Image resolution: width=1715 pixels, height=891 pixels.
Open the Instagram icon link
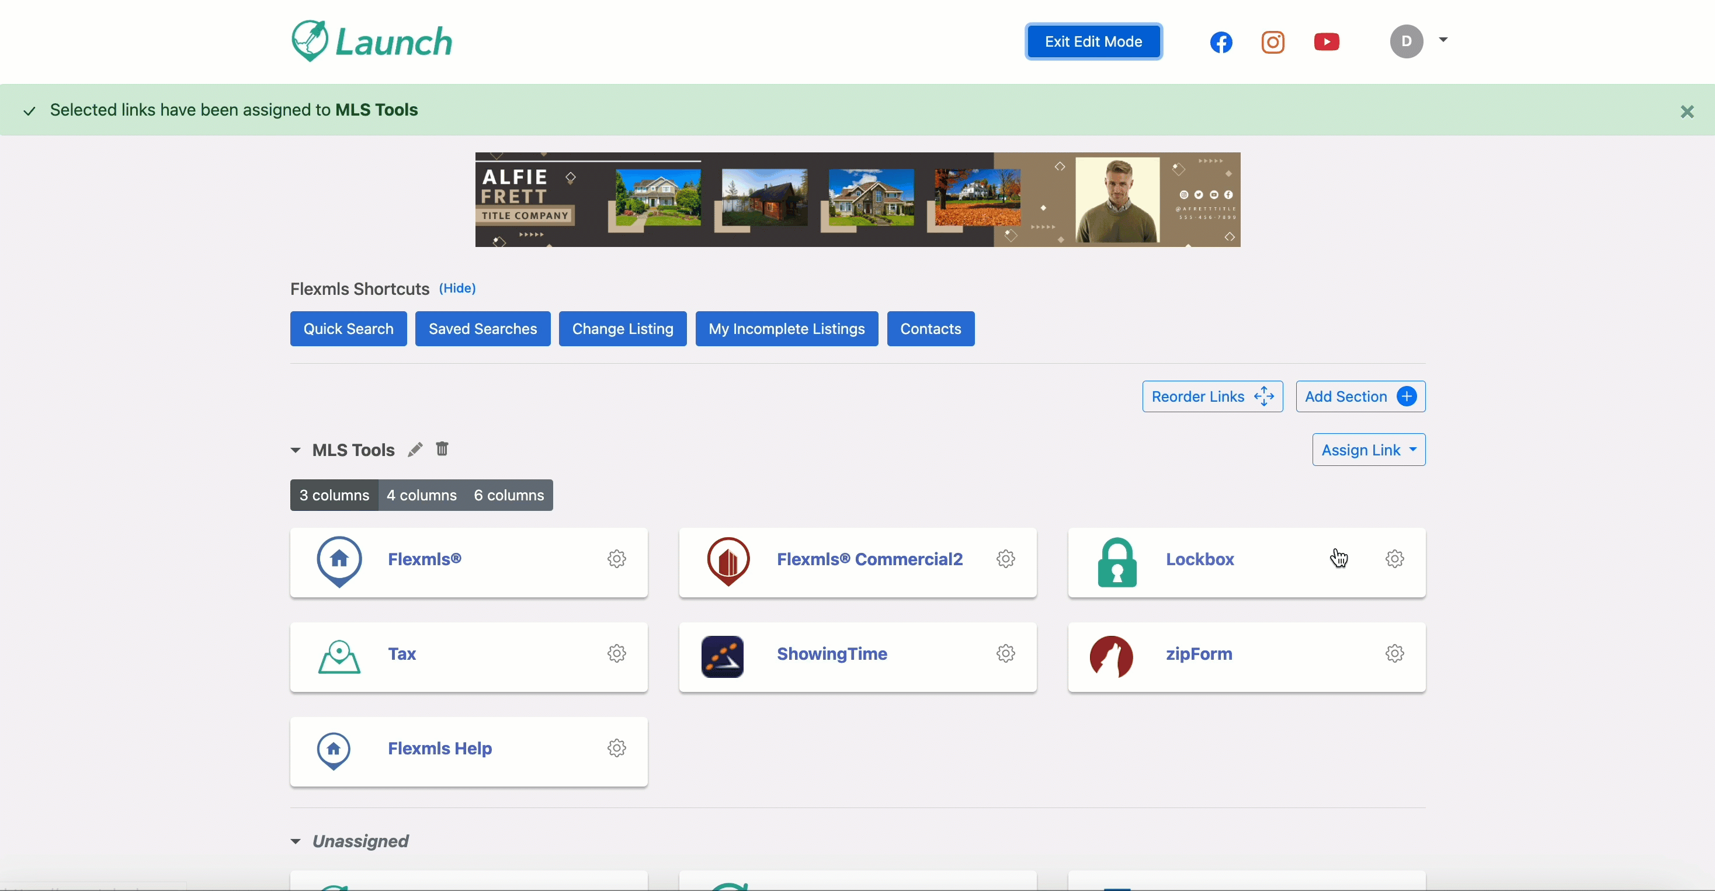(x=1273, y=42)
